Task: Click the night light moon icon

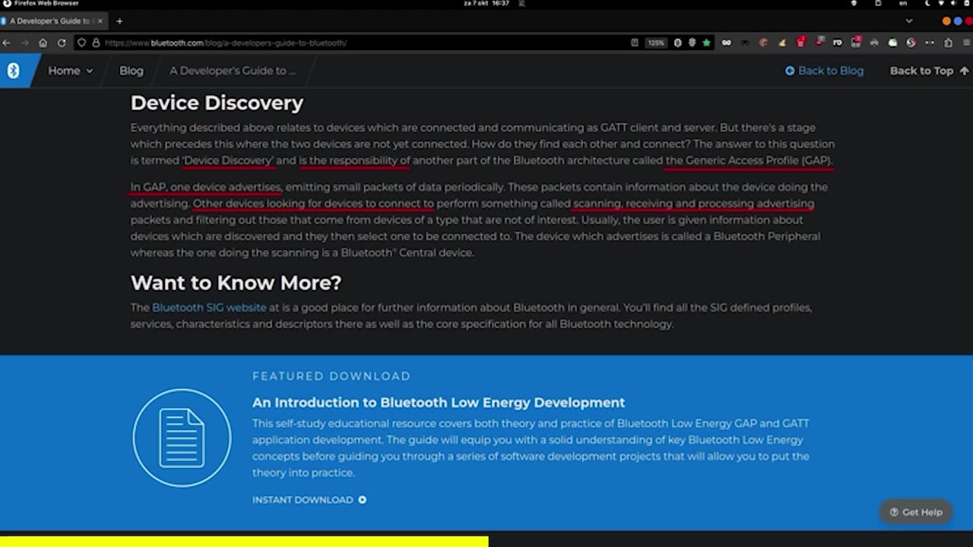Action: [928, 4]
